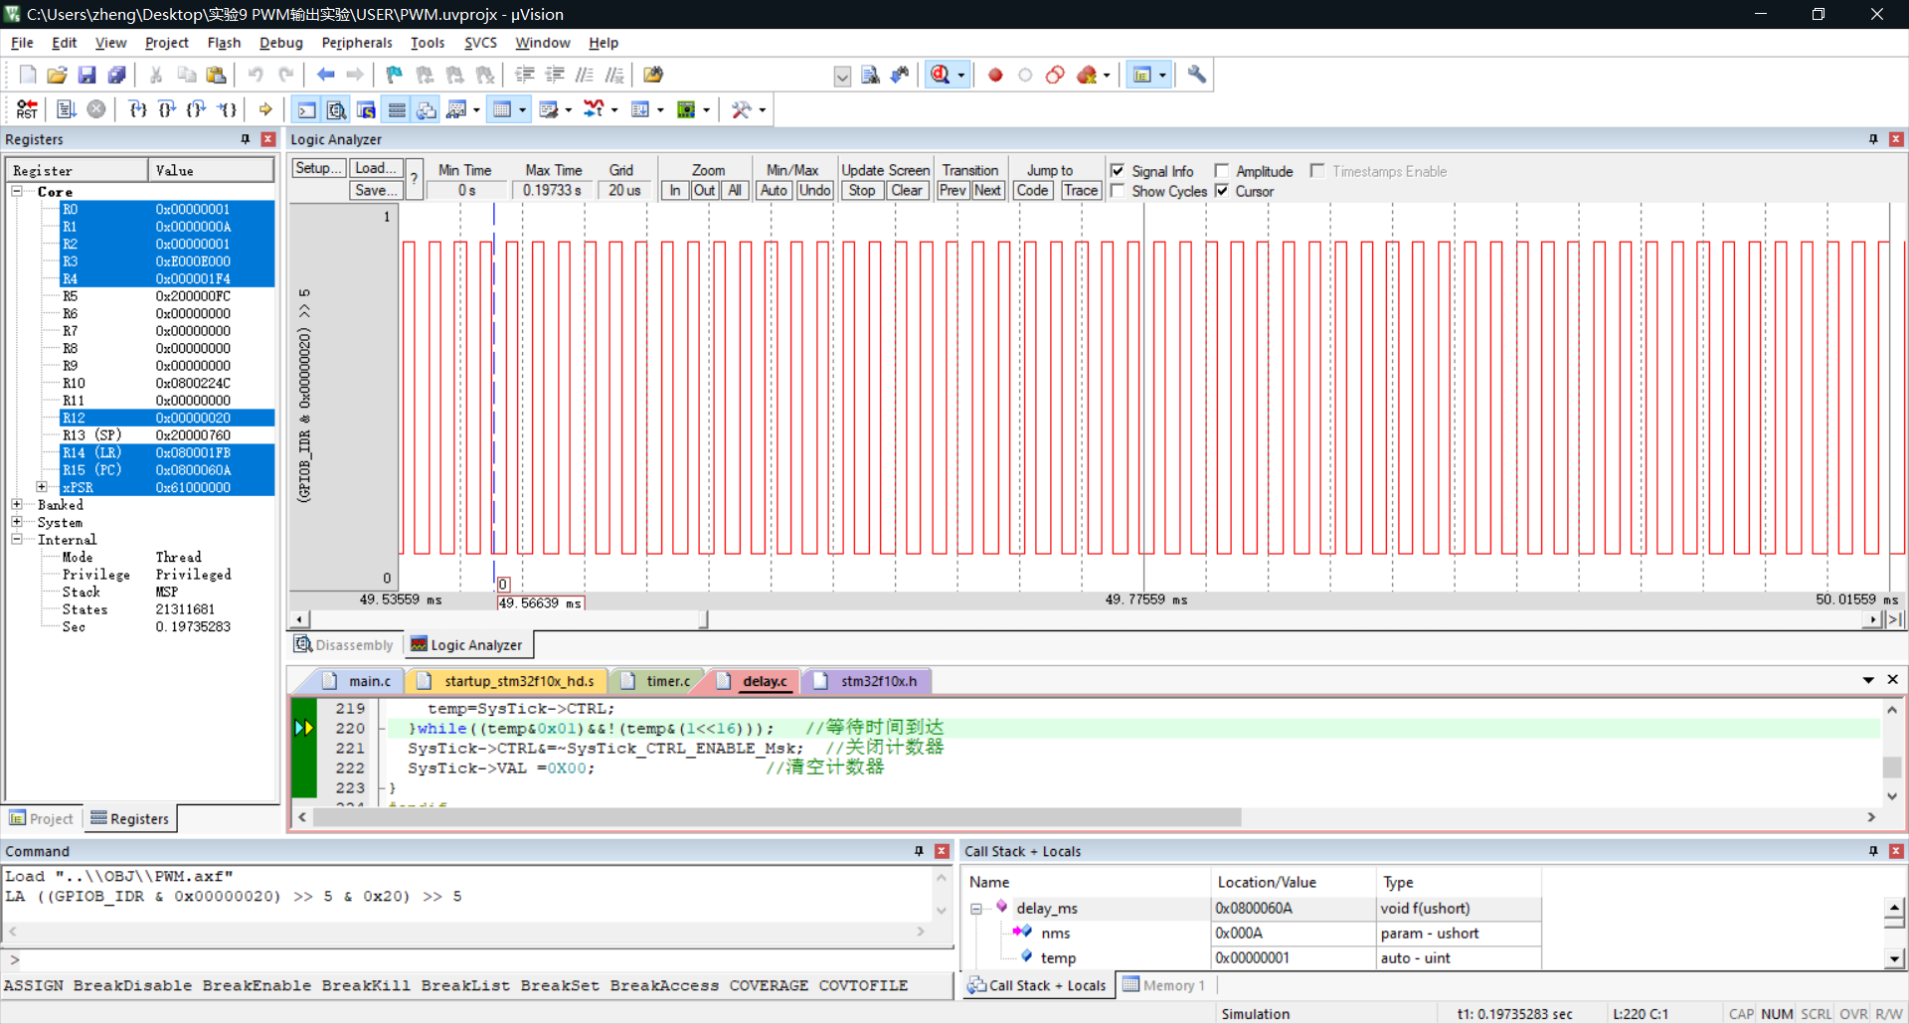Expand the System register group

[17, 522]
